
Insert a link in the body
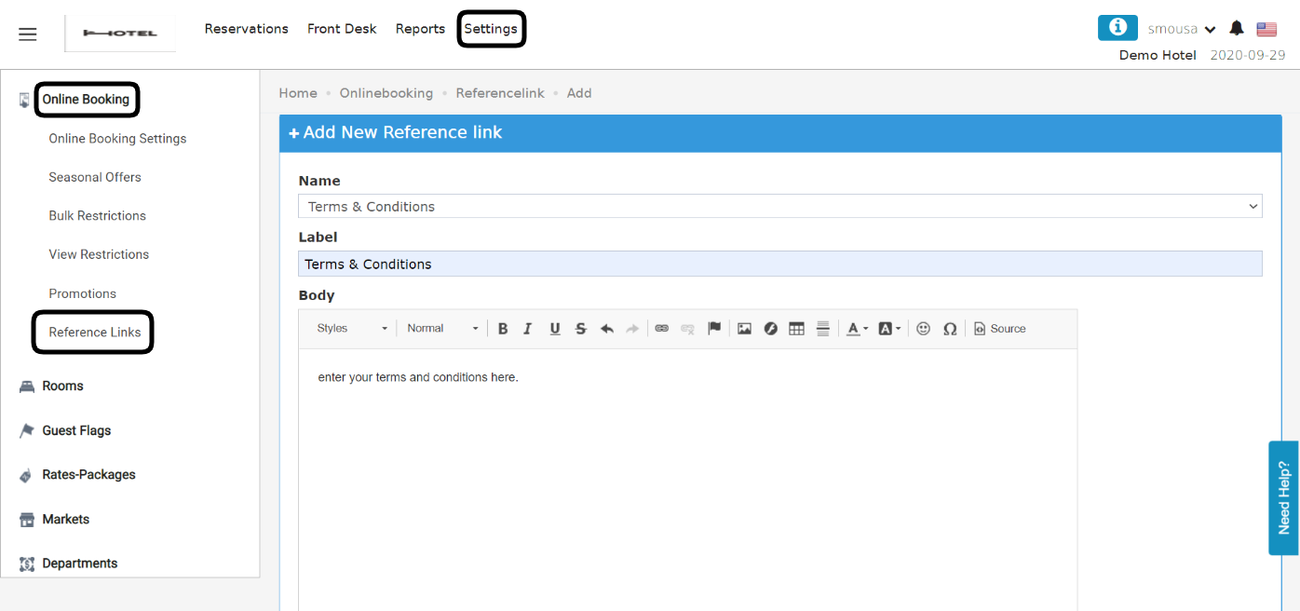(662, 329)
